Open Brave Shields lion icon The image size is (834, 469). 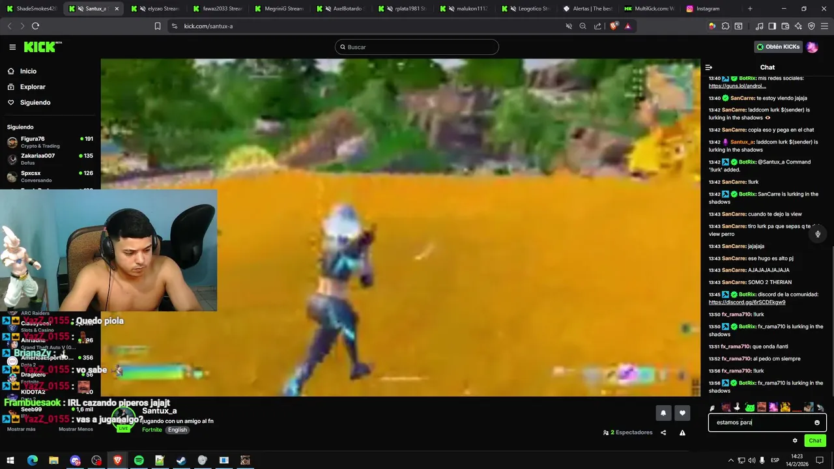click(x=614, y=26)
